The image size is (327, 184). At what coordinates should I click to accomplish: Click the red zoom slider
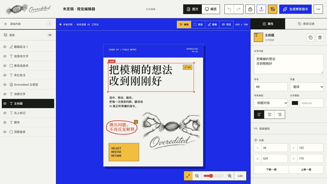[x=213, y=176]
